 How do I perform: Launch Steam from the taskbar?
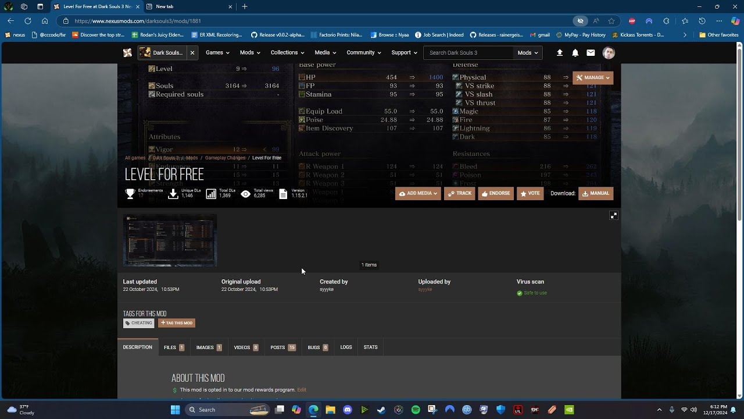(x=381, y=410)
